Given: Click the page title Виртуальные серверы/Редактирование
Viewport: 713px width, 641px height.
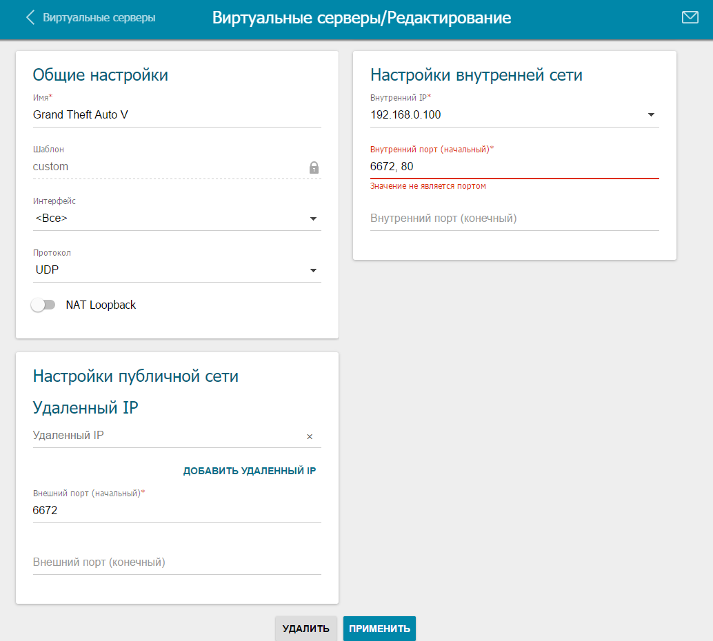Looking at the screenshot, I should point(361,18).
